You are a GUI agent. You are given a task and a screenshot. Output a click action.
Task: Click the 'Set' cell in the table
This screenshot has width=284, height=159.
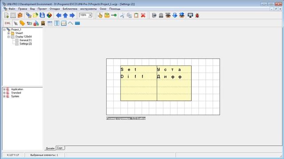(x=139, y=69)
